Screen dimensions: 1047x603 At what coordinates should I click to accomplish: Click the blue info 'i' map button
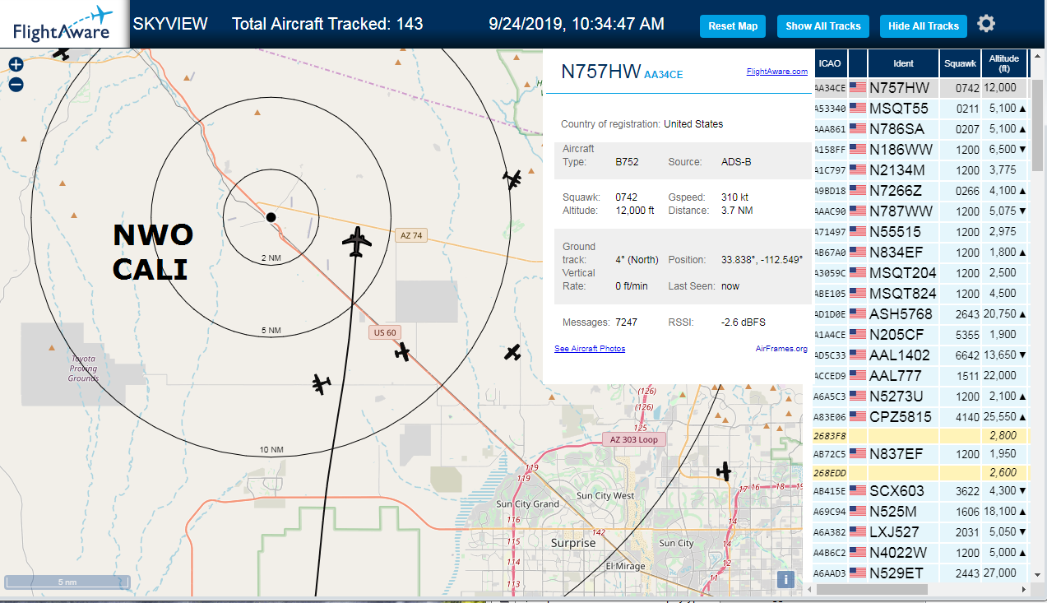(x=786, y=579)
